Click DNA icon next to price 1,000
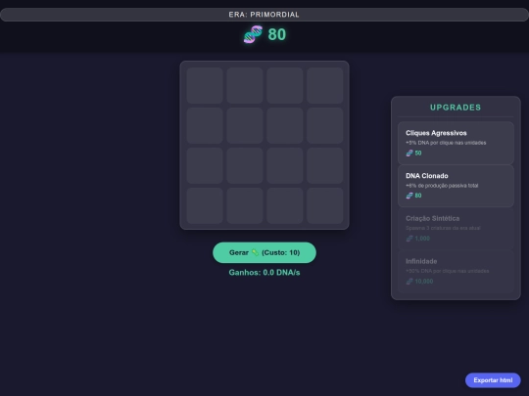The height and width of the screenshot is (396, 529). (409, 239)
